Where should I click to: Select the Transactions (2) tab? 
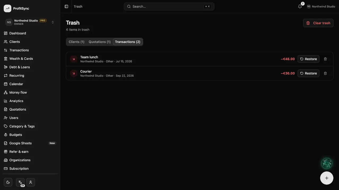[128, 42]
